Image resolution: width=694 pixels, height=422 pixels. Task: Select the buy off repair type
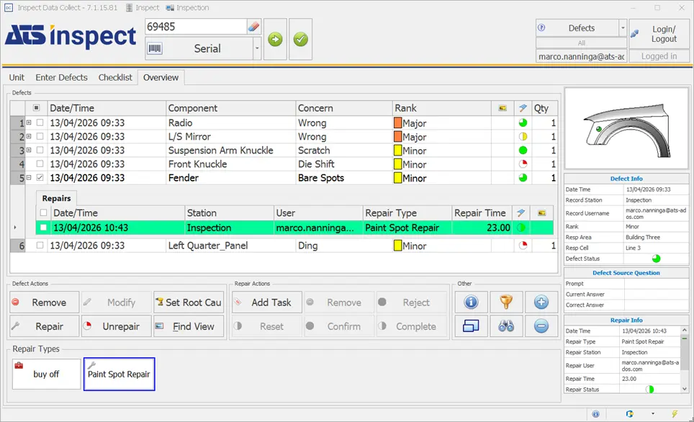tap(47, 374)
